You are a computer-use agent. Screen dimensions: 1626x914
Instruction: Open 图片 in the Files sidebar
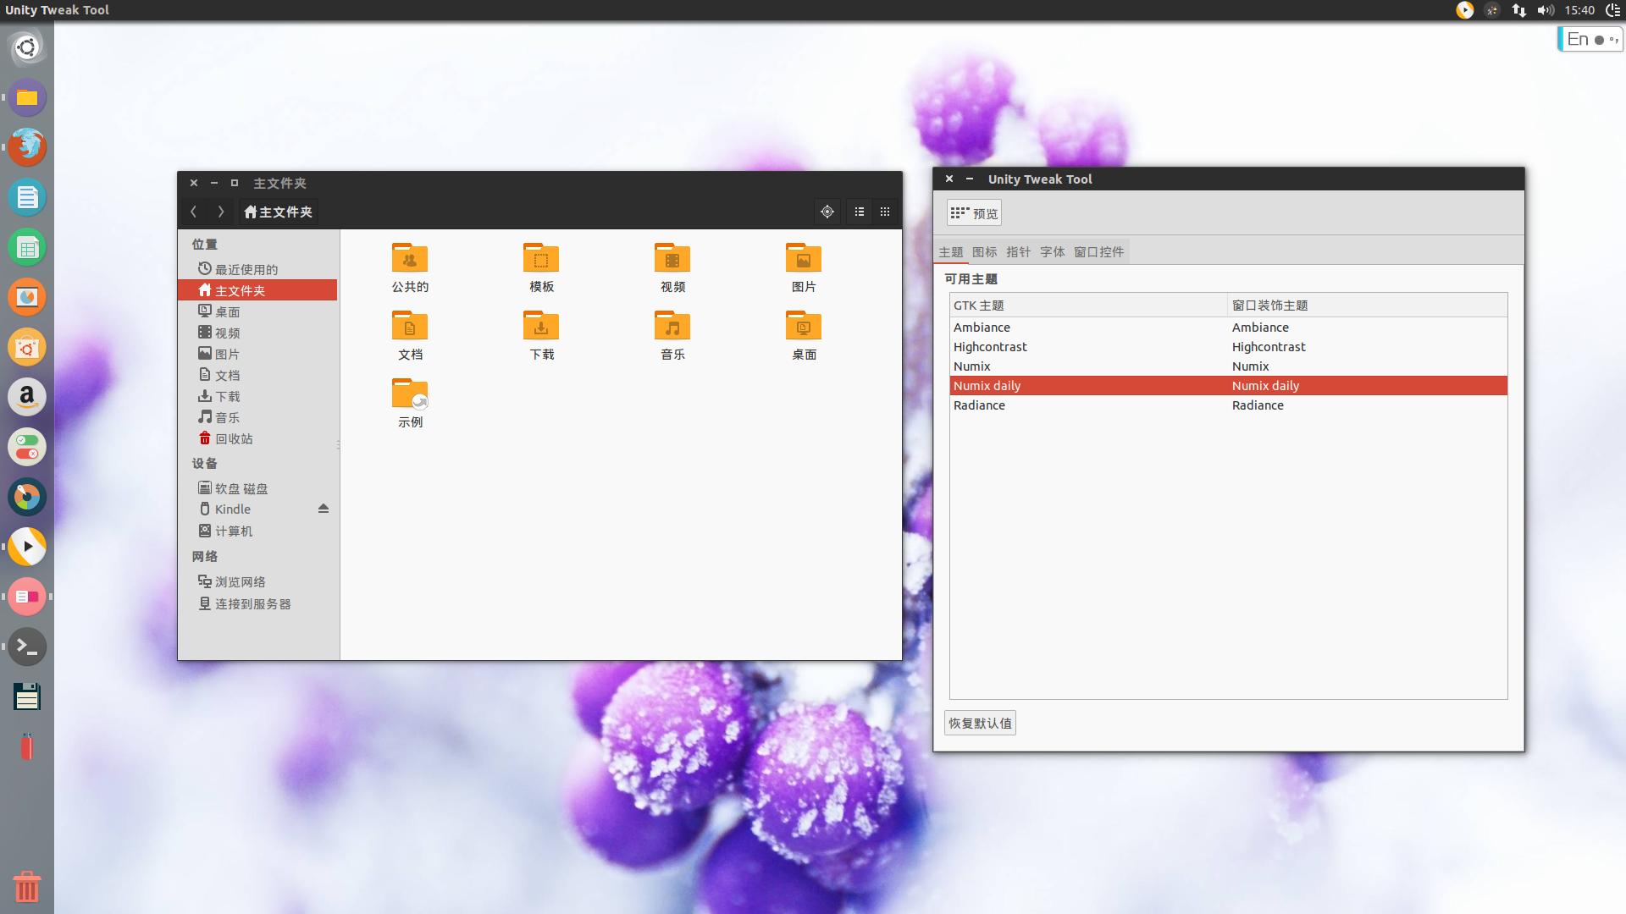tap(258, 354)
